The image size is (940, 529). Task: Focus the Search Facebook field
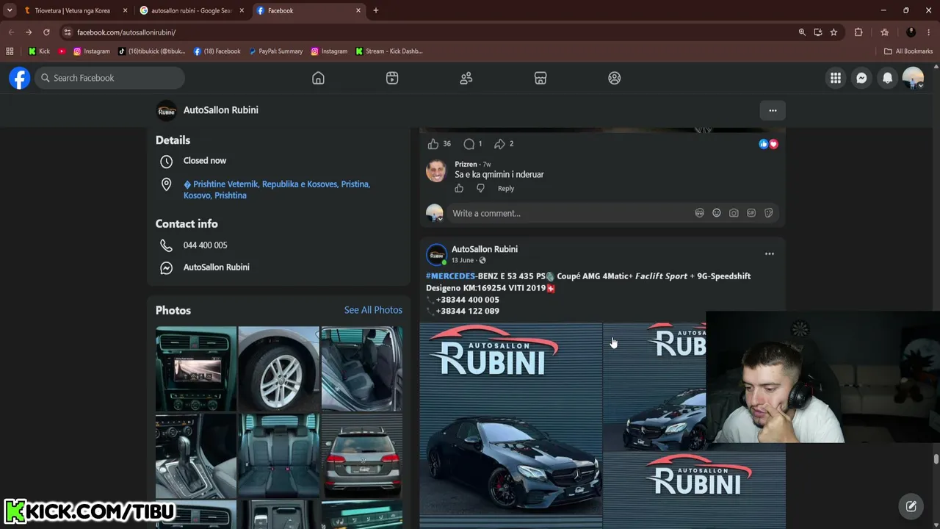[110, 78]
